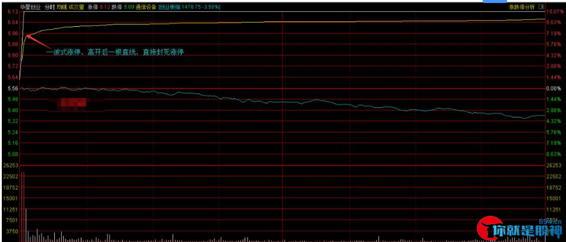Click the 创业板指 1478.75 index readout
The height and width of the screenshot is (242, 566).
[x=189, y=7]
